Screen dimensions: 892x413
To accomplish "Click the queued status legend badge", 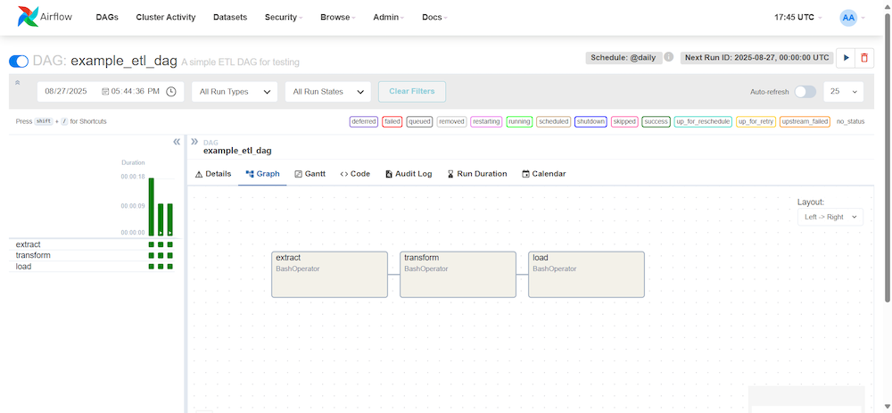I will click(419, 121).
